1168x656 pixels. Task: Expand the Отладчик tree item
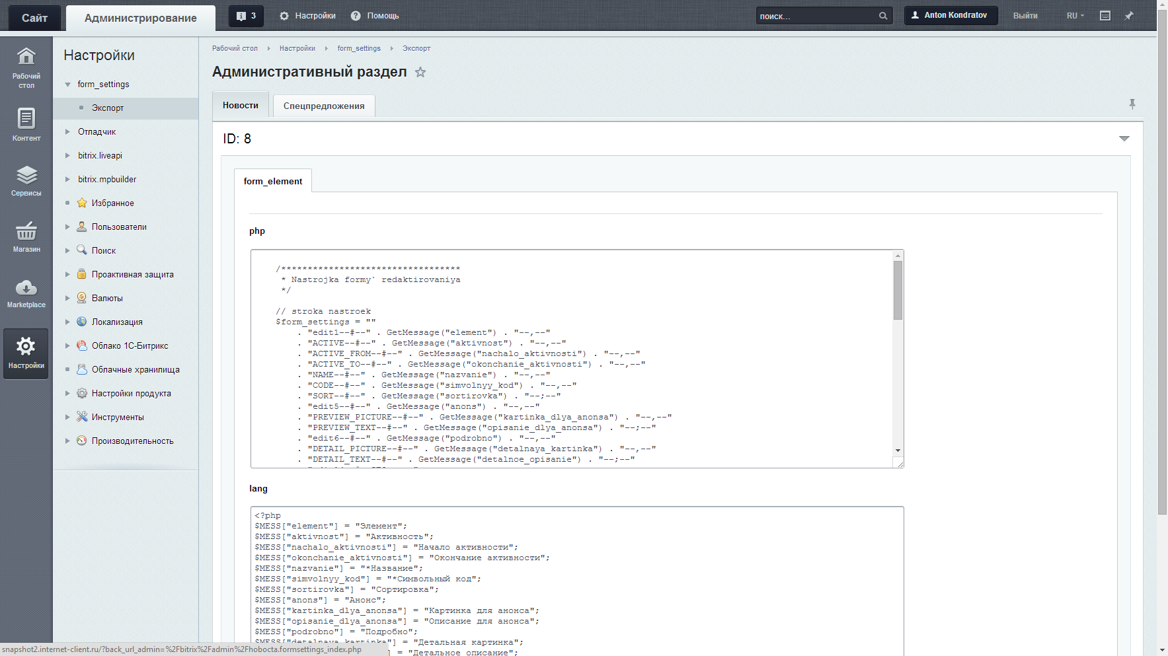(67, 132)
